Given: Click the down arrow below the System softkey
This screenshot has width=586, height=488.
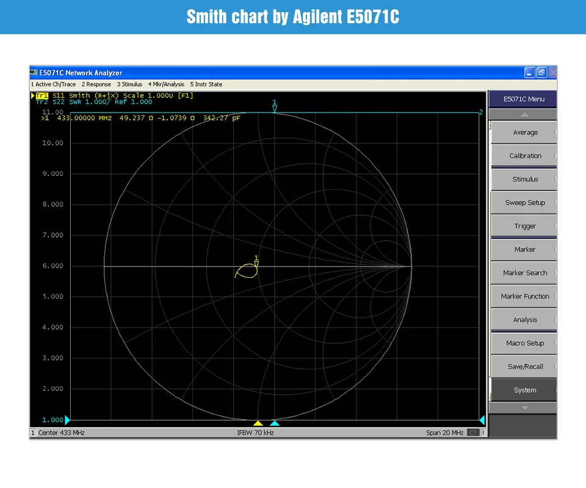Looking at the screenshot, I should click(x=523, y=407).
